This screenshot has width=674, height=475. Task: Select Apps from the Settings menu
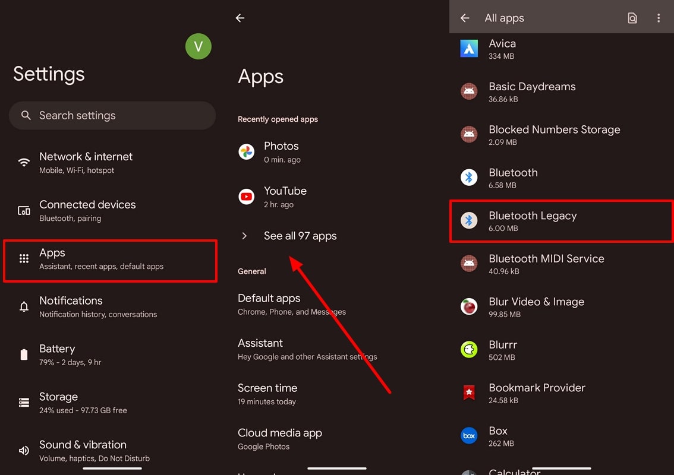coord(110,260)
